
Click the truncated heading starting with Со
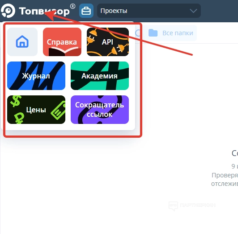click(235, 153)
